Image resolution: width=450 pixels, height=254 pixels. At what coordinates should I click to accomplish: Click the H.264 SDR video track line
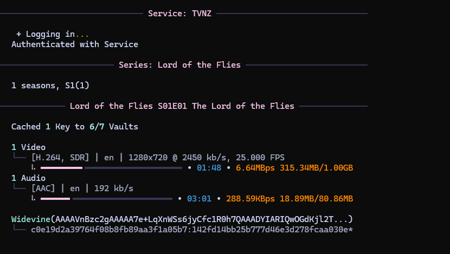coord(158,158)
